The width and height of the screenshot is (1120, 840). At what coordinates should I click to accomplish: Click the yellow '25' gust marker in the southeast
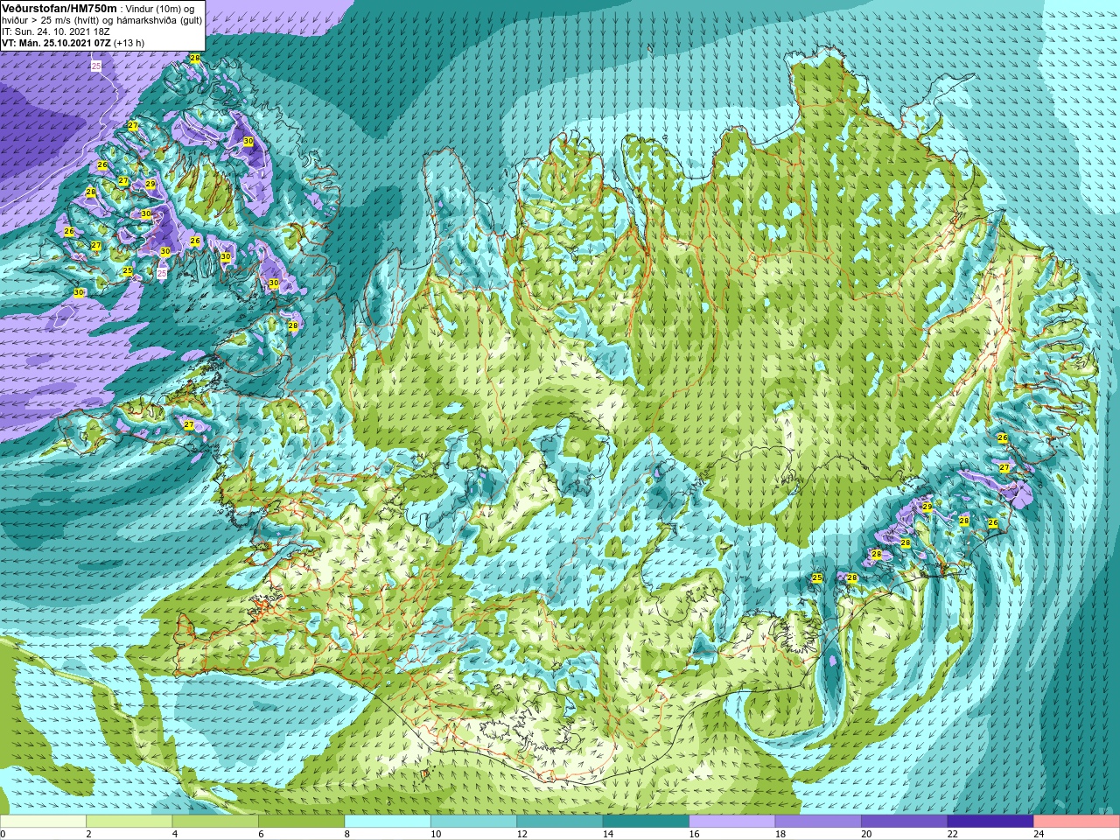coord(817,577)
